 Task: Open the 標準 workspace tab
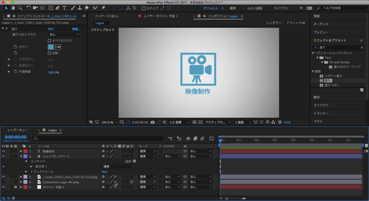233,8
